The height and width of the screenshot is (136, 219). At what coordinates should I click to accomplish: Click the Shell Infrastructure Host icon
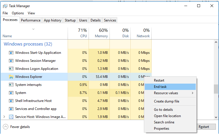click(x=11, y=101)
